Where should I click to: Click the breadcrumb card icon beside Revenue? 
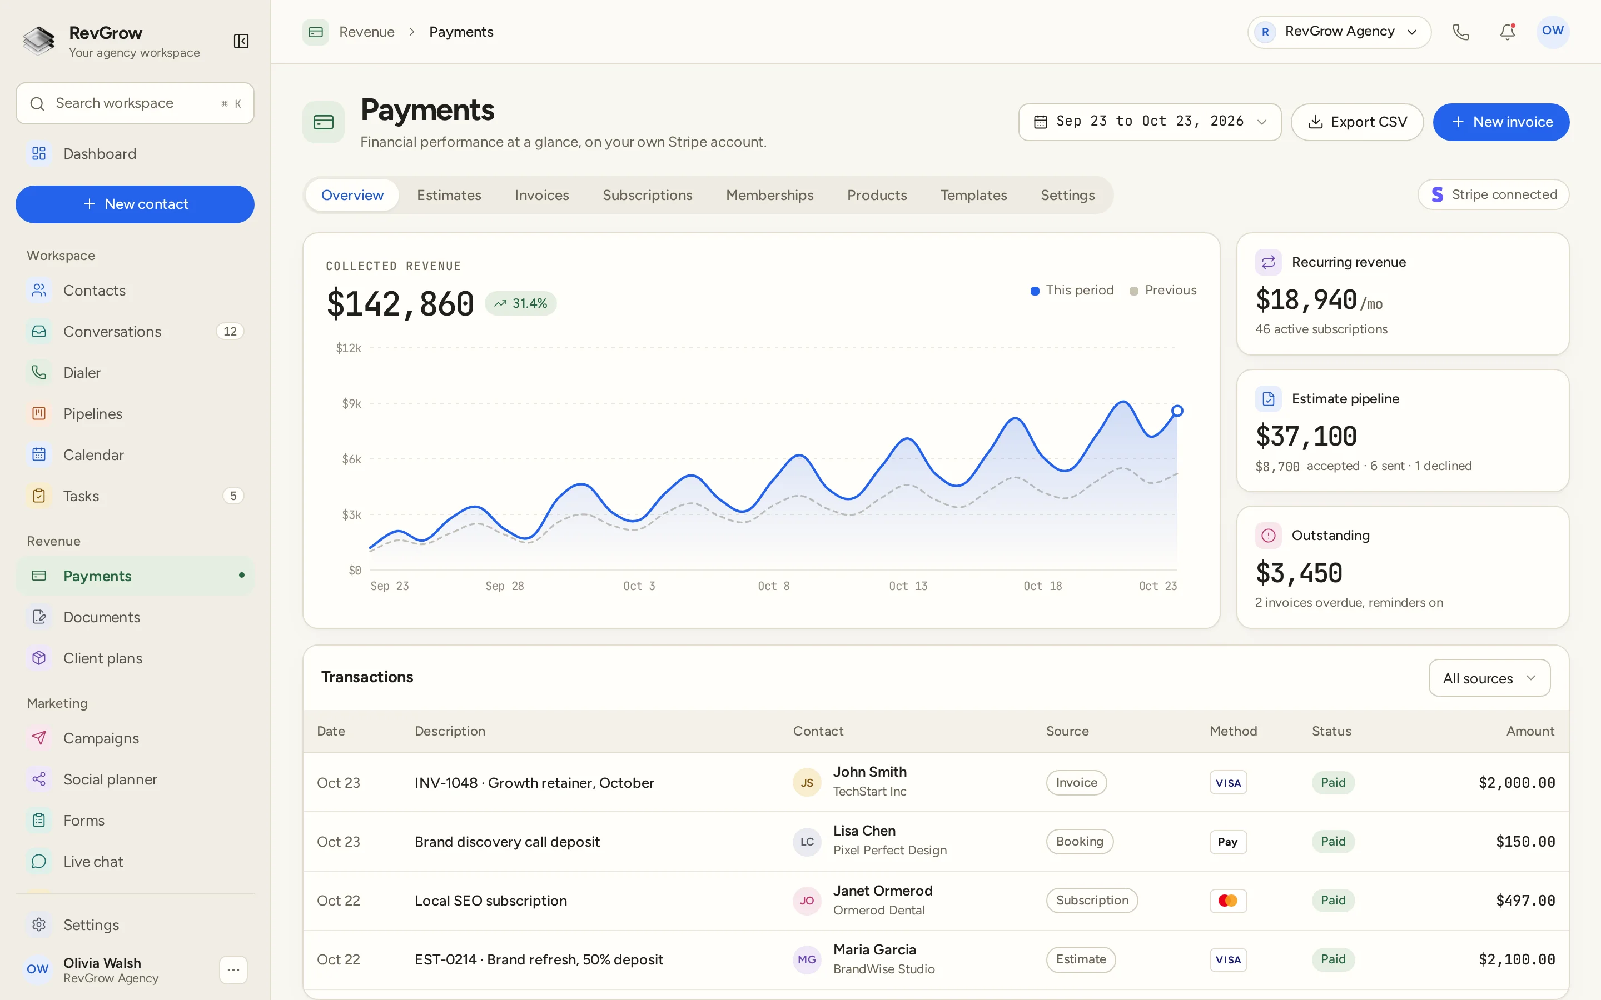tap(316, 32)
